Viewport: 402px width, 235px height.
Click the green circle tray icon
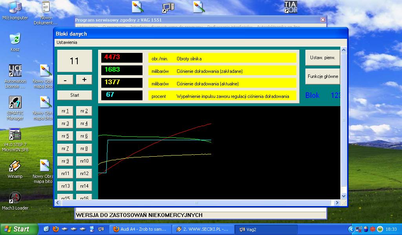click(380, 229)
